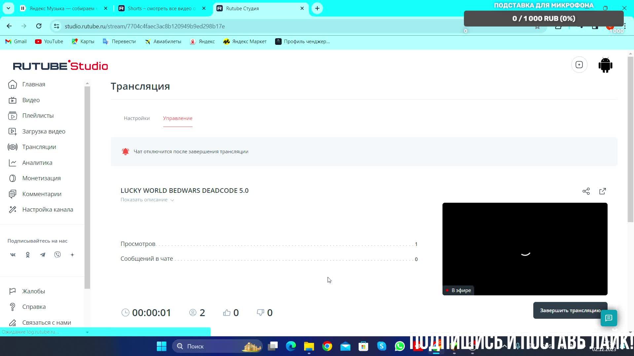Open the Android avatar profile menu
The height and width of the screenshot is (356, 634).
tap(605, 65)
